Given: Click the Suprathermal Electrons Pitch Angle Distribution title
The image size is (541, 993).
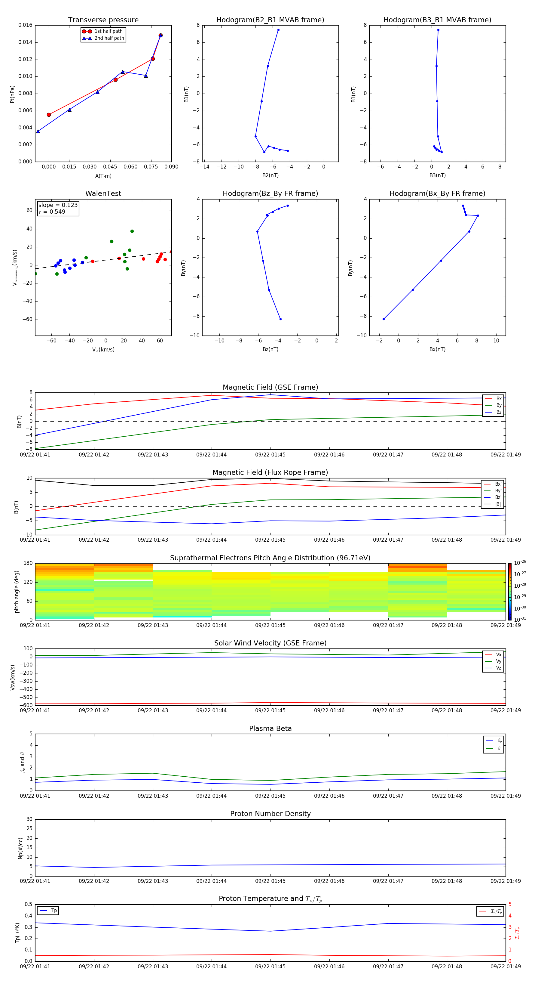Looking at the screenshot, I should point(270,558).
